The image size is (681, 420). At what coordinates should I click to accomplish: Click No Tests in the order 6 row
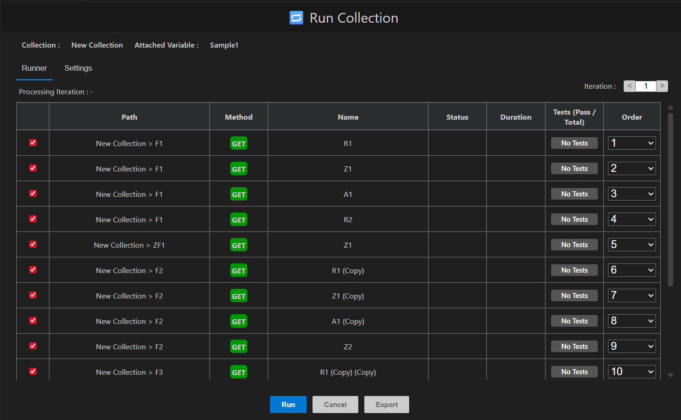pyautogui.click(x=574, y=270)
